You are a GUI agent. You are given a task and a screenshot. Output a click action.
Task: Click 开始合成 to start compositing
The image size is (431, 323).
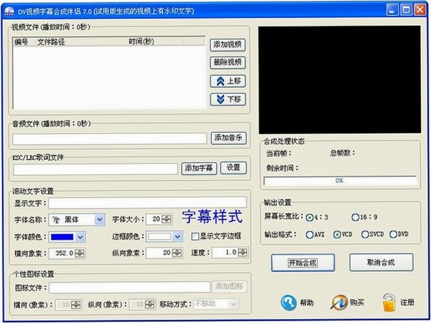point(302,263)
